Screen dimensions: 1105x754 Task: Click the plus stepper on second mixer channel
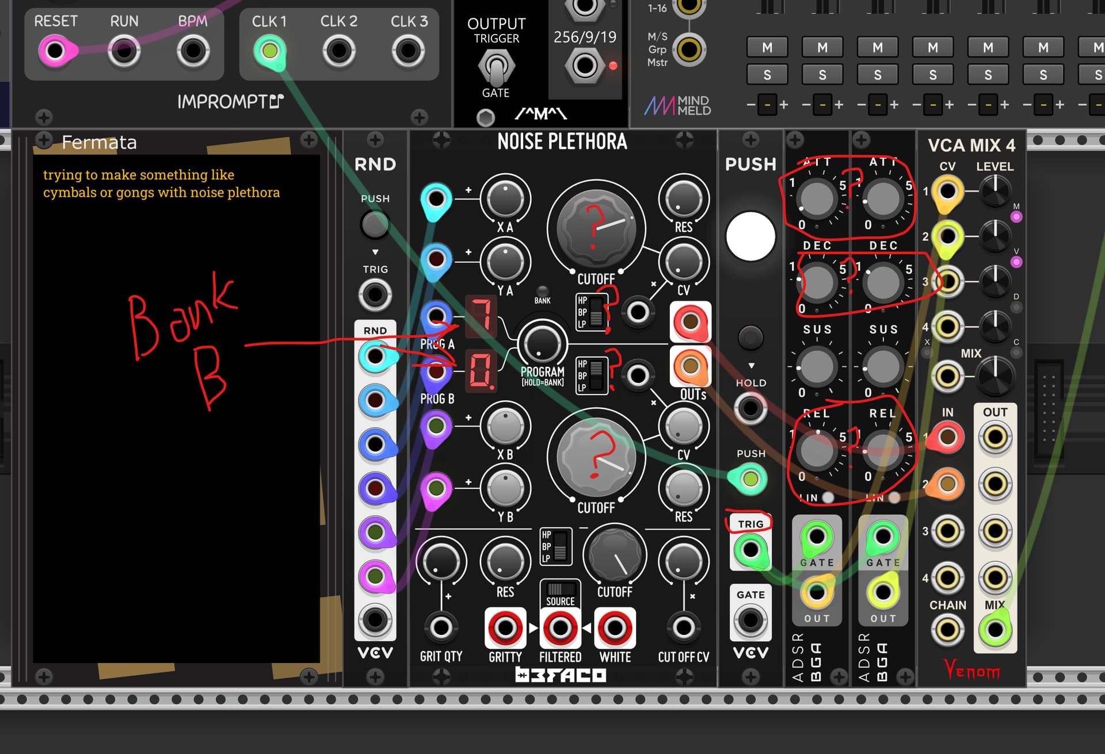pyautogui.click(x=839, y=105)
